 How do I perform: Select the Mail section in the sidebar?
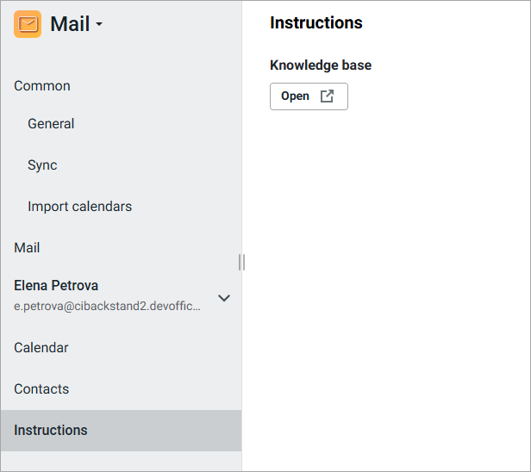[27, 248]
